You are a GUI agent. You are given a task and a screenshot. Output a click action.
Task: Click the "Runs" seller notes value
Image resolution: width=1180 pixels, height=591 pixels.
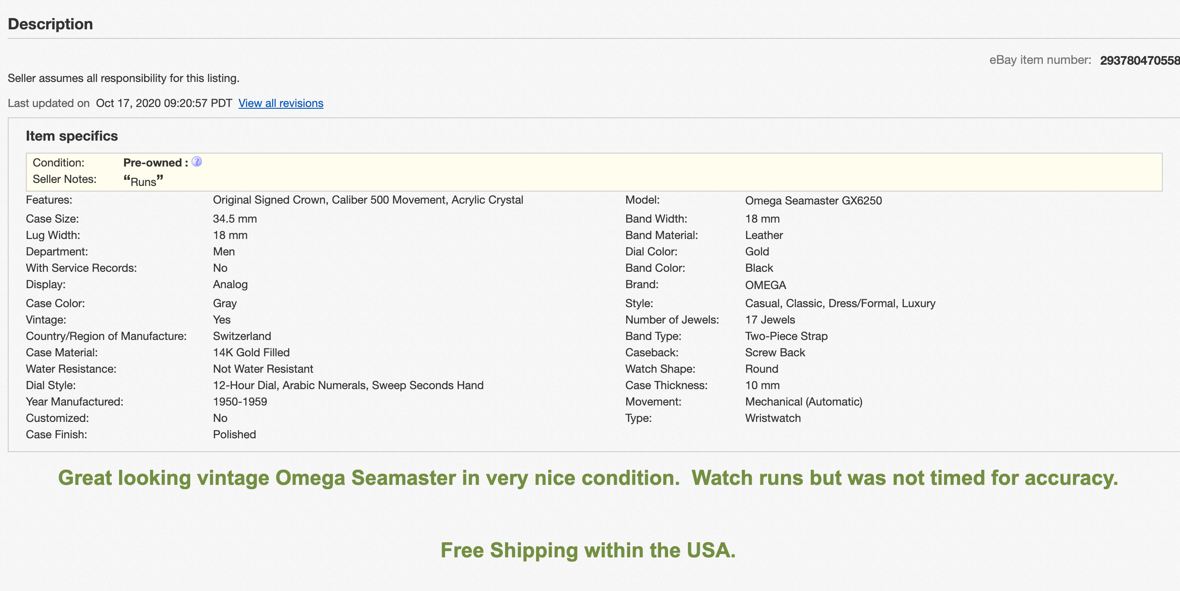click(143, 181)
